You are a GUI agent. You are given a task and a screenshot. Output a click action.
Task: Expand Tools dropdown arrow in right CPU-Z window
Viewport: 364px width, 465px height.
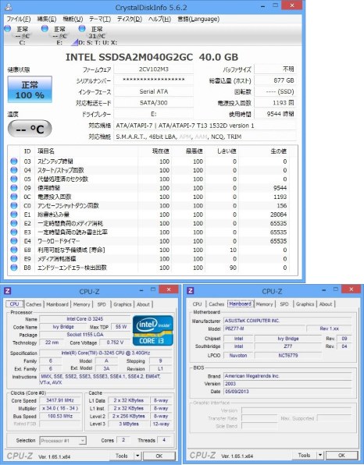320,455
